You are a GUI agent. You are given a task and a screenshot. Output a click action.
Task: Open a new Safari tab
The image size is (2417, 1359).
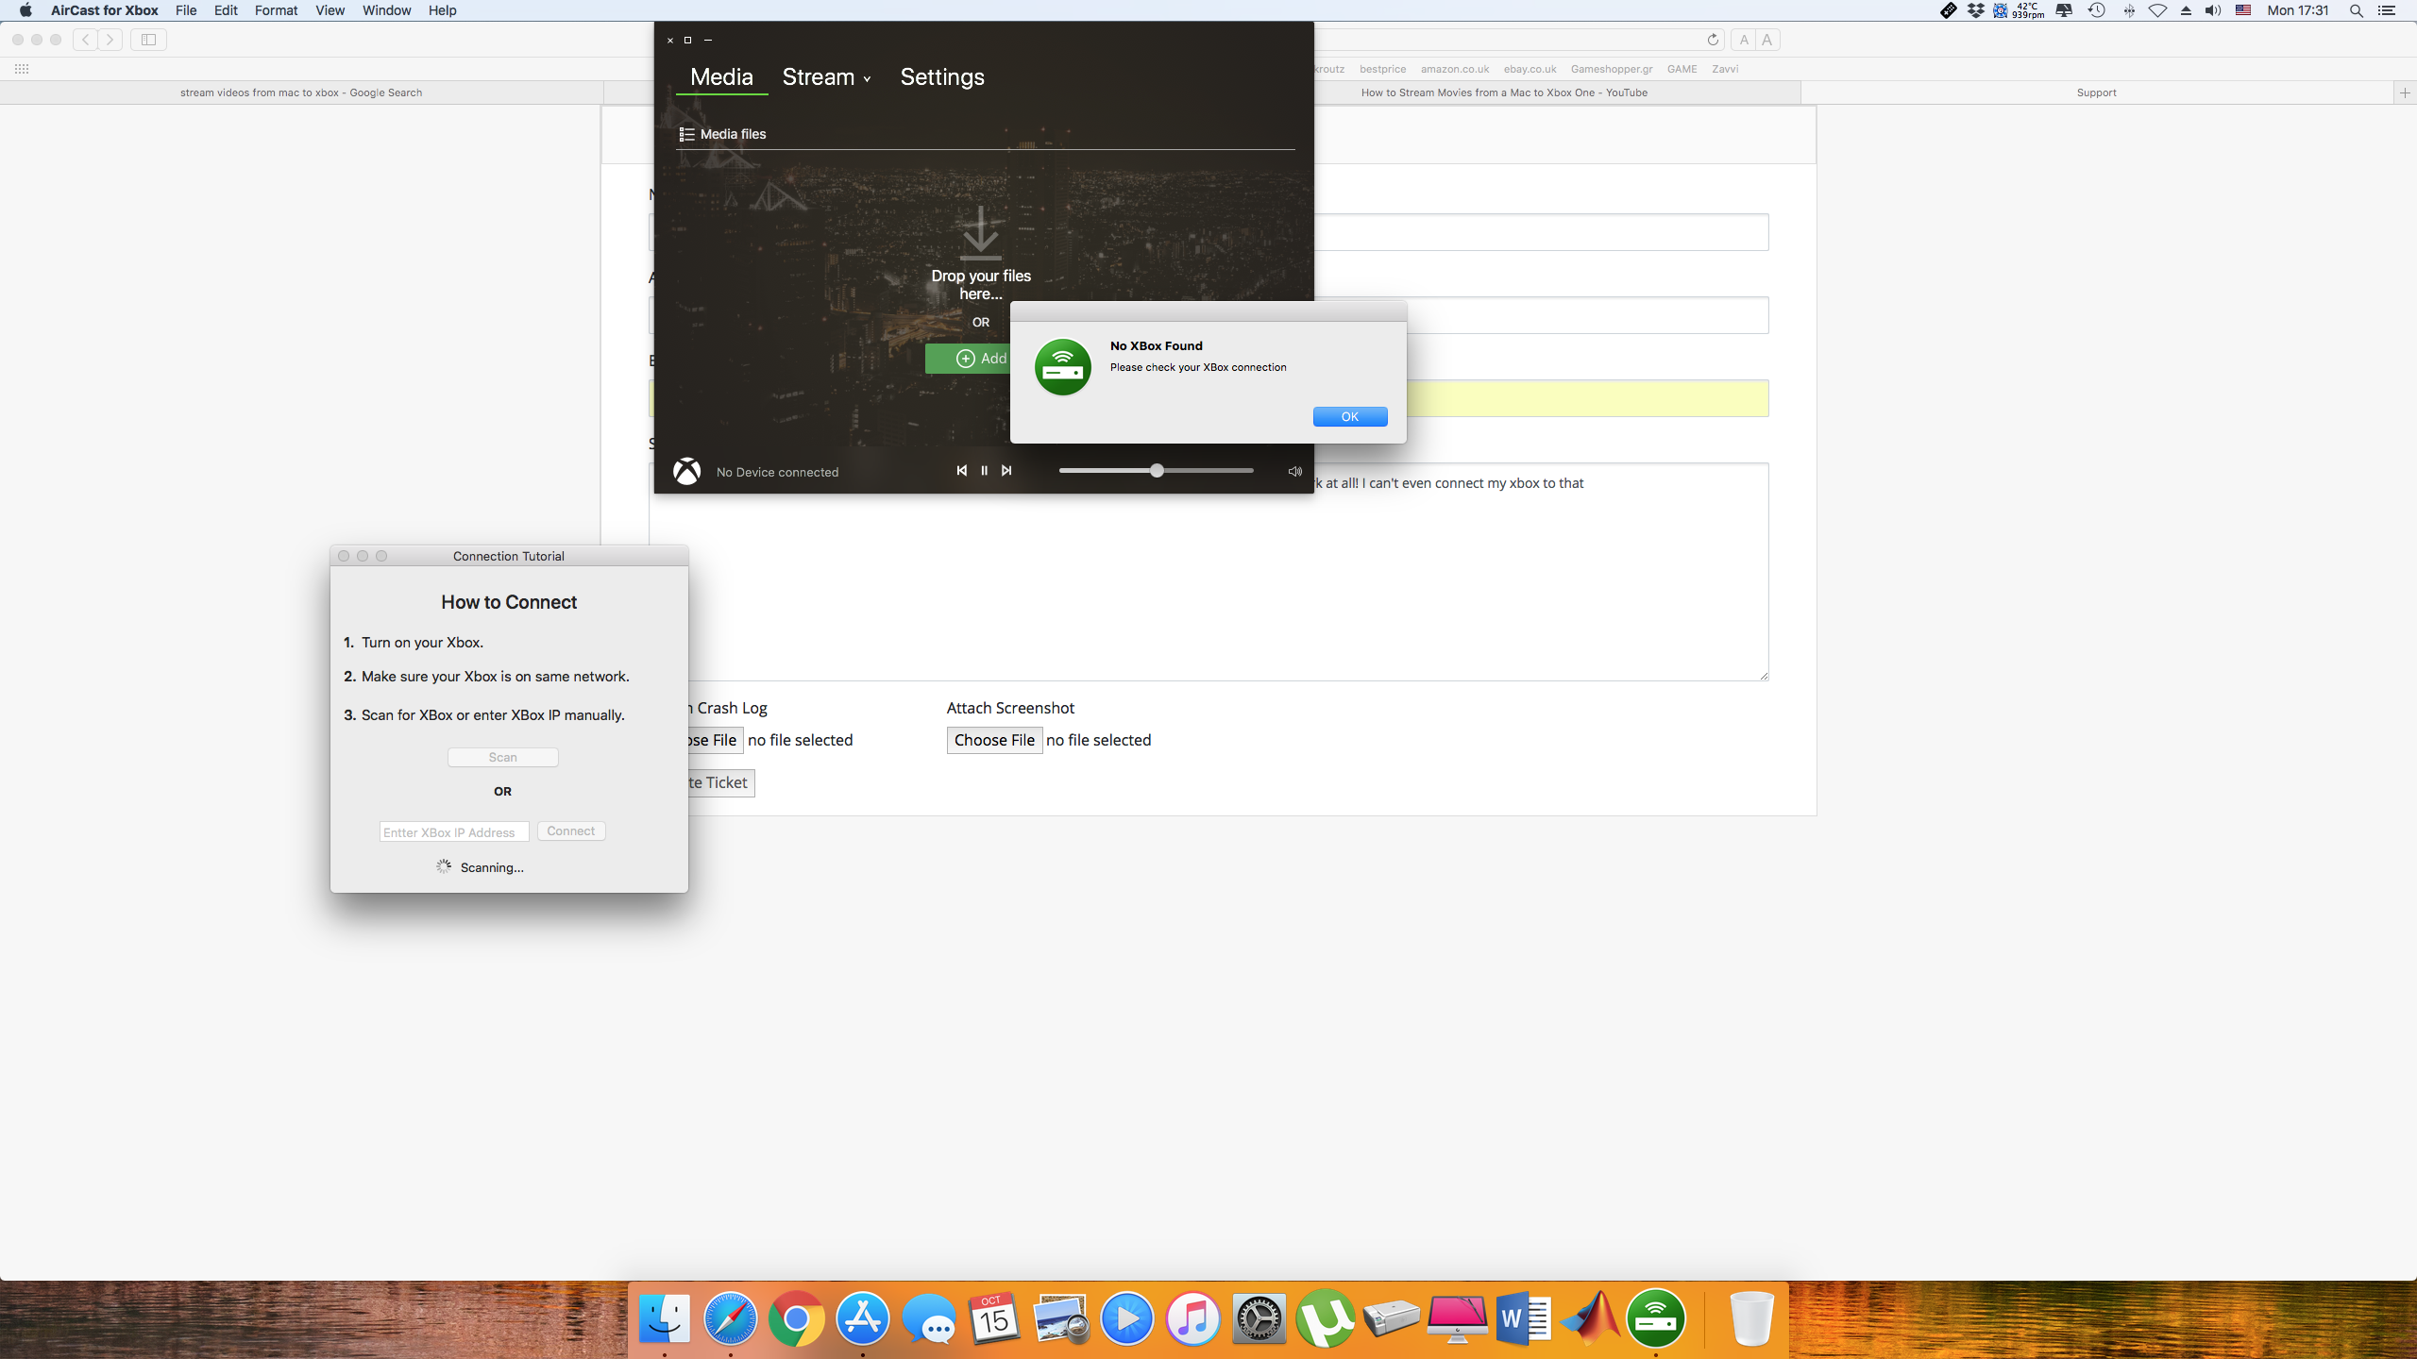[2405, 92]
